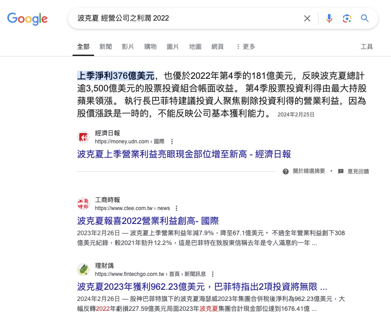Open 波克夏報喜2022營業利益創高 link
Screen dimensions: 391x318
tap(148, 221)
